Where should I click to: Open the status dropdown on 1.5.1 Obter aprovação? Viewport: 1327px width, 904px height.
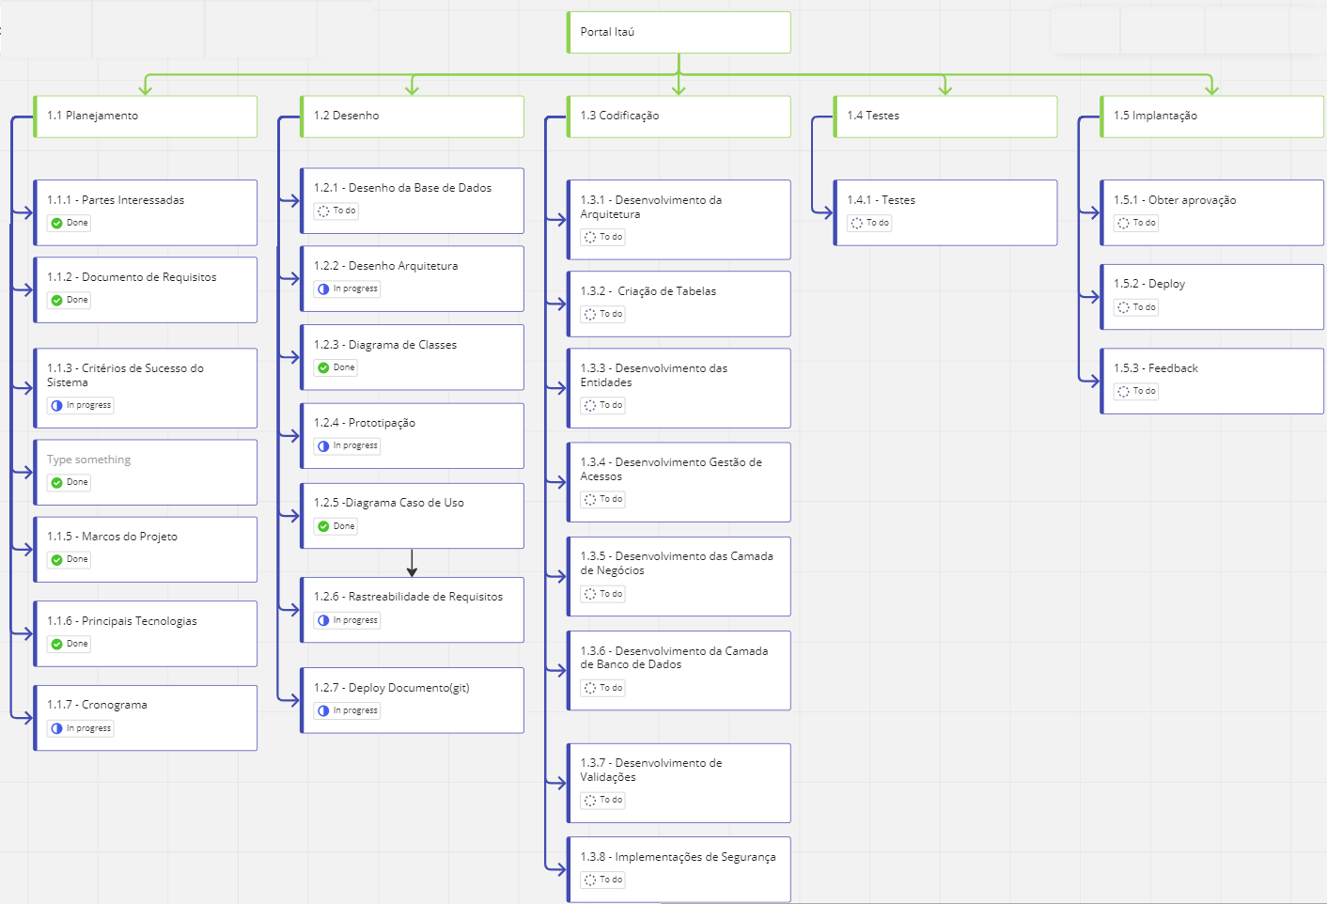click(1135, 223)
